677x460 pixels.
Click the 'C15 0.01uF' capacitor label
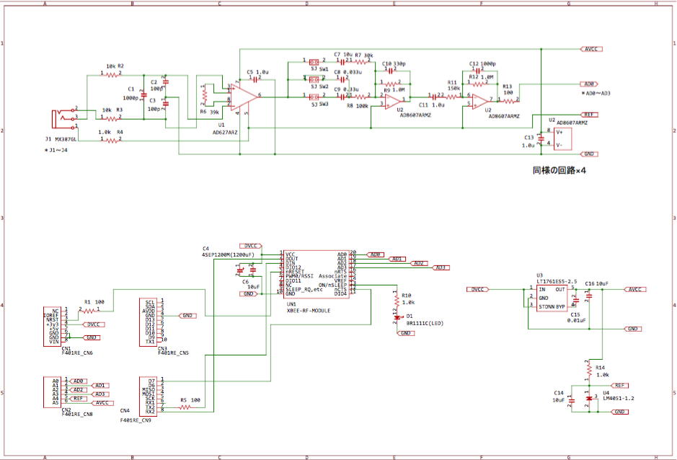[x=576, y=317]
